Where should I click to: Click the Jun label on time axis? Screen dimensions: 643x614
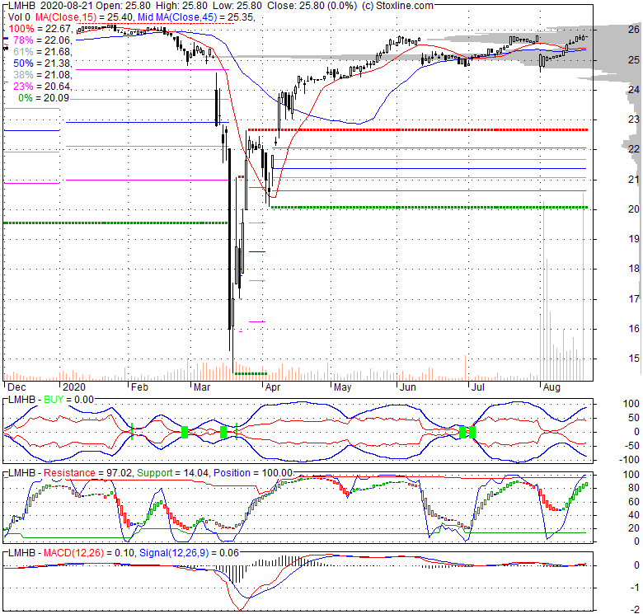pyautogui.click(x=407, y=387)
